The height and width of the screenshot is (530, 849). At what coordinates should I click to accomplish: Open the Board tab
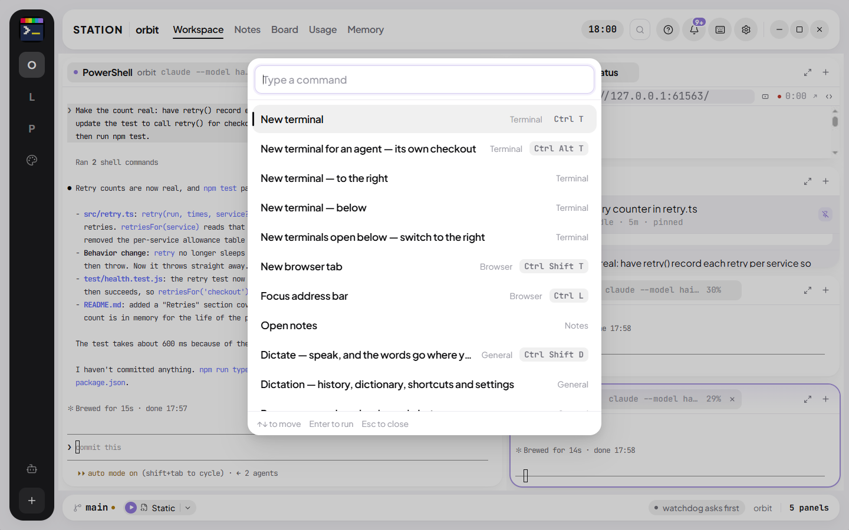pos(285,29)
